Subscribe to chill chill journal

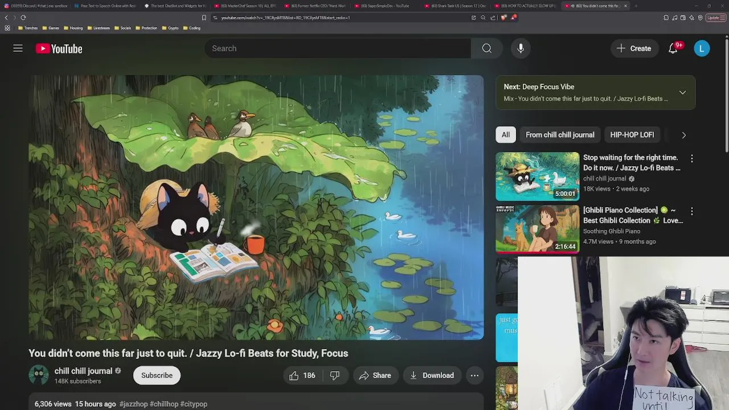tap(157, 375)
